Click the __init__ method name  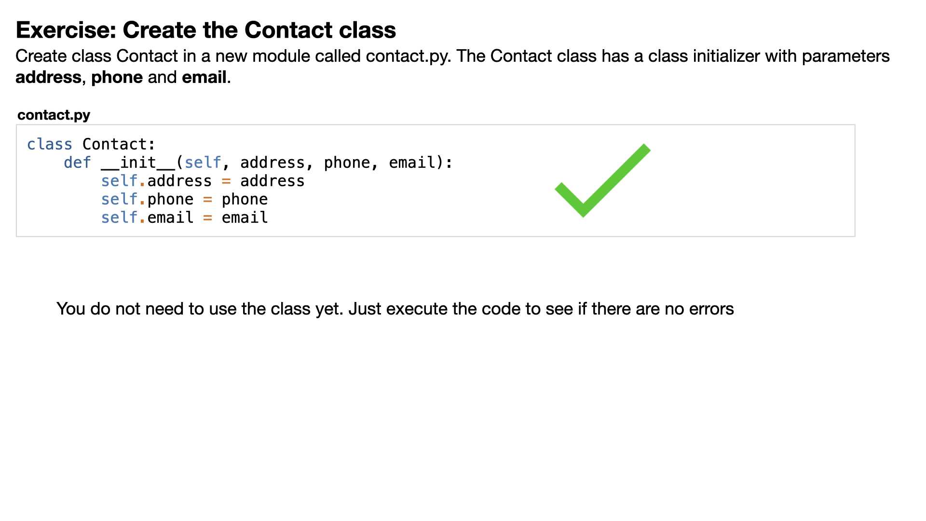[x=138, y=163]
